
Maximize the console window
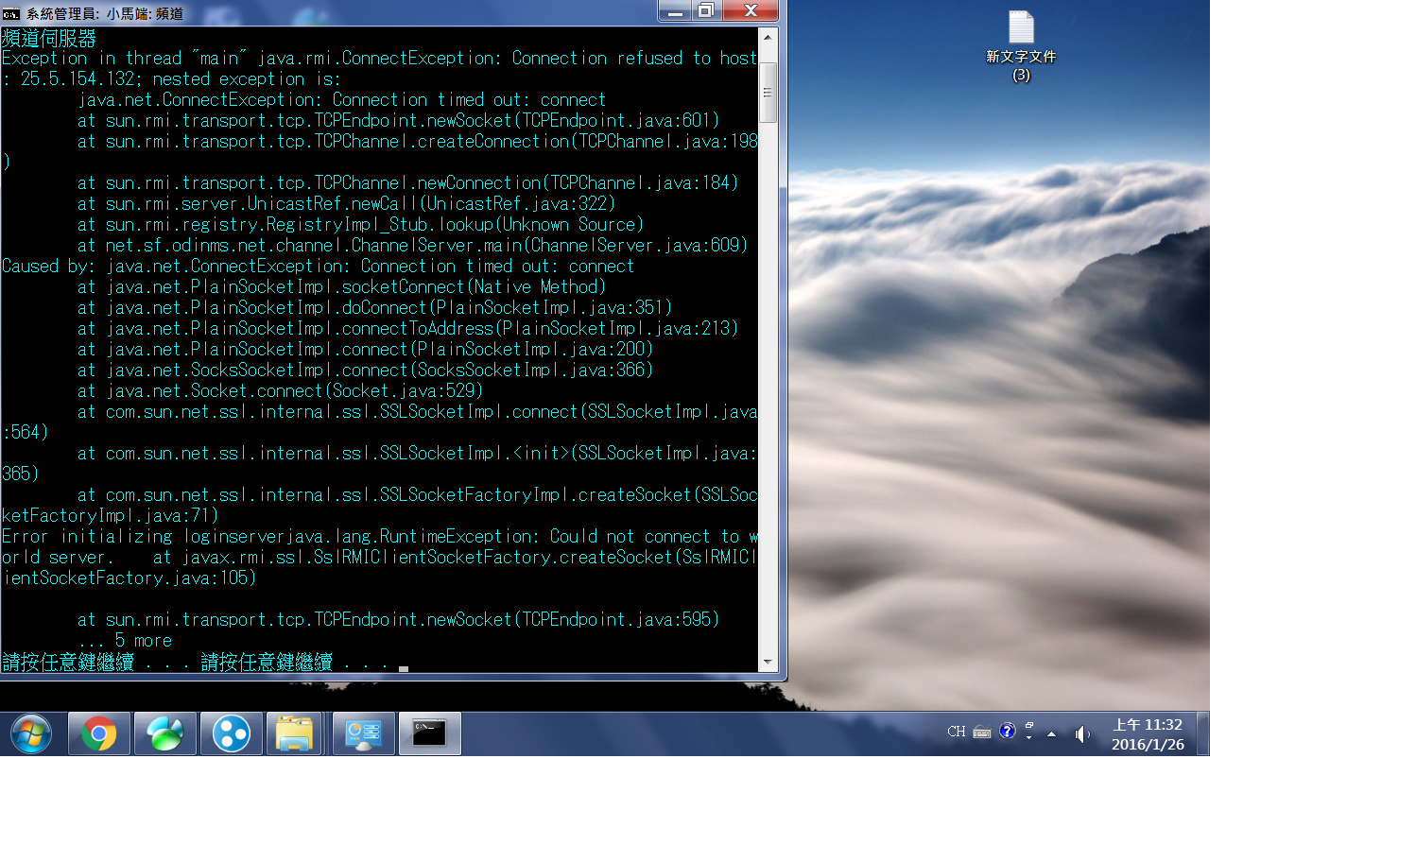[706, 10]
